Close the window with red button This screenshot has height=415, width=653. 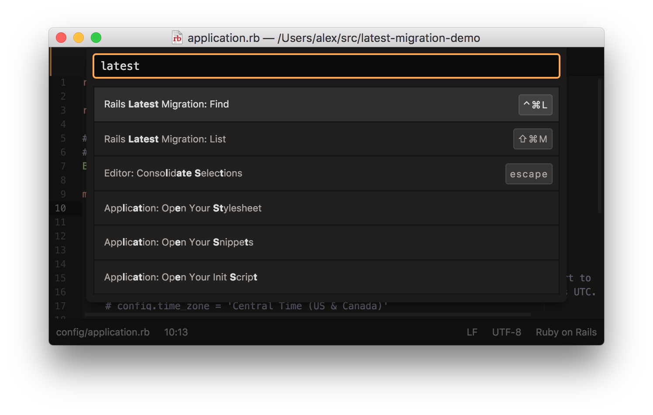[x=61, y=38]
